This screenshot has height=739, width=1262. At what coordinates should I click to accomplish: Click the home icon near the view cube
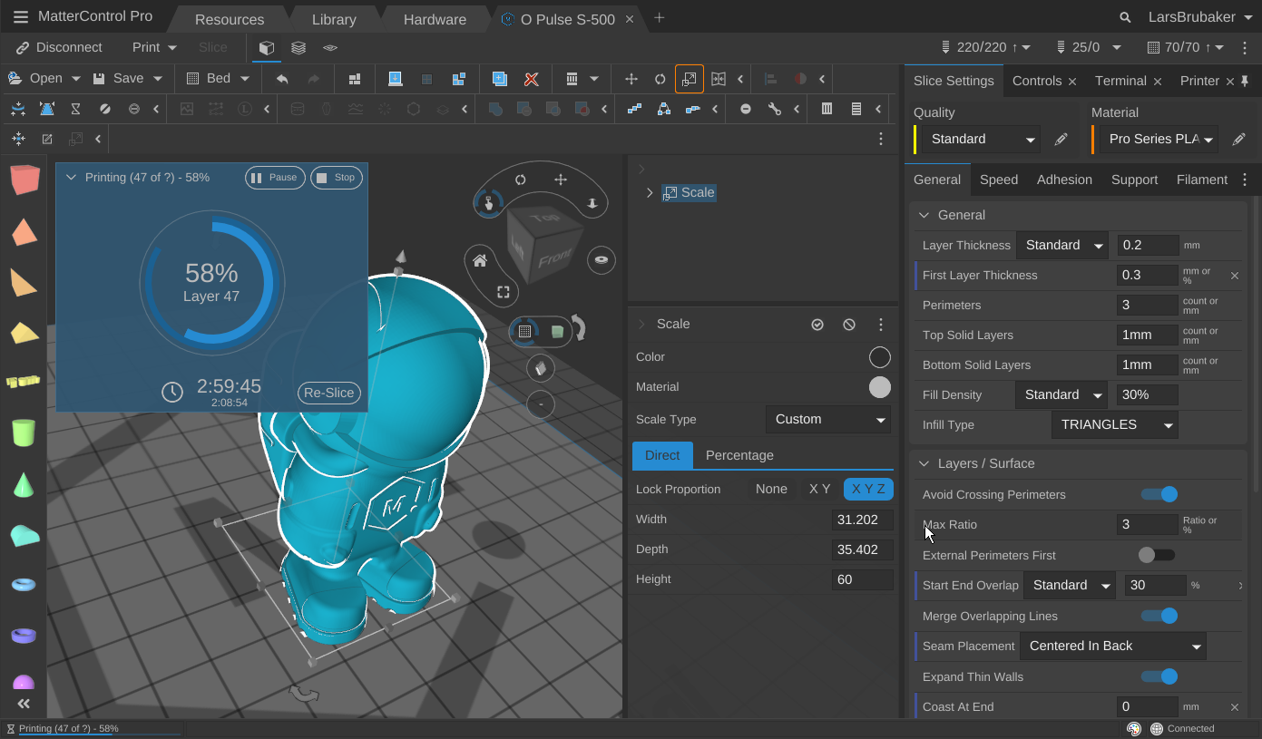click(479, 260)
